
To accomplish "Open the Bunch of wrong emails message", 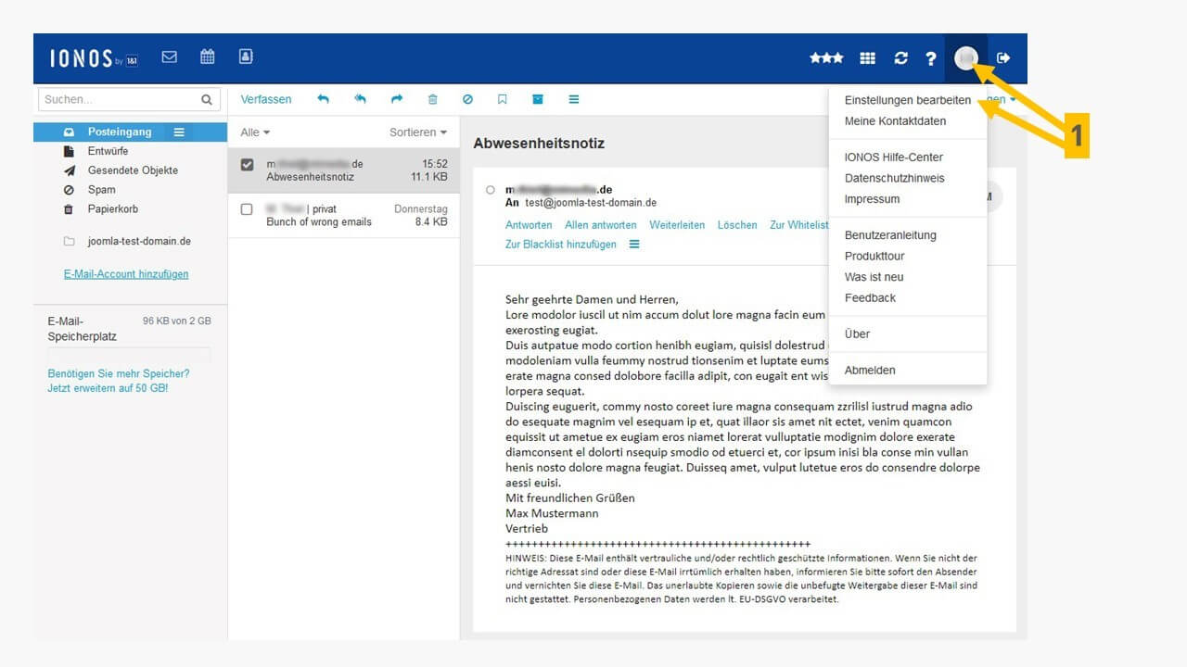I will [344, 216].
